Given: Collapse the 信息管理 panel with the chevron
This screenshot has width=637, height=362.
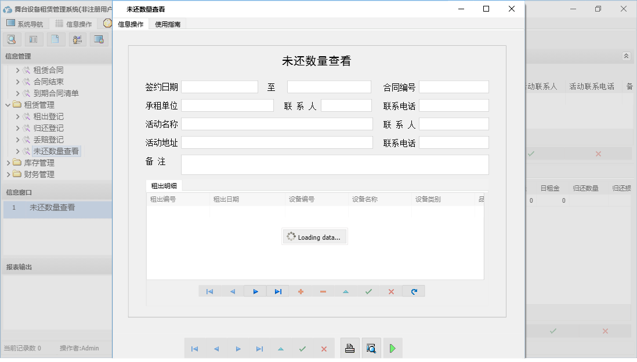Looking at the screenshot, I should pos(626,56).
